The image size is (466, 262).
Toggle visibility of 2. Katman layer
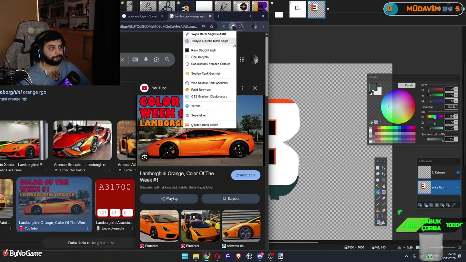tap(458, 172)
